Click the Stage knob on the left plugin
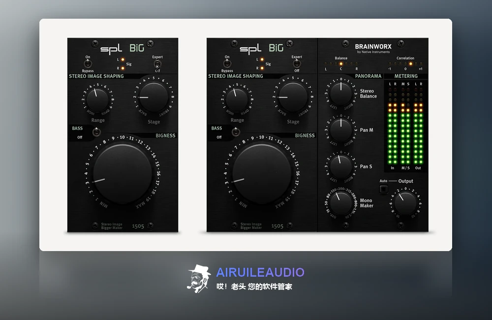The image size is (492, 320). coord(154,97)
